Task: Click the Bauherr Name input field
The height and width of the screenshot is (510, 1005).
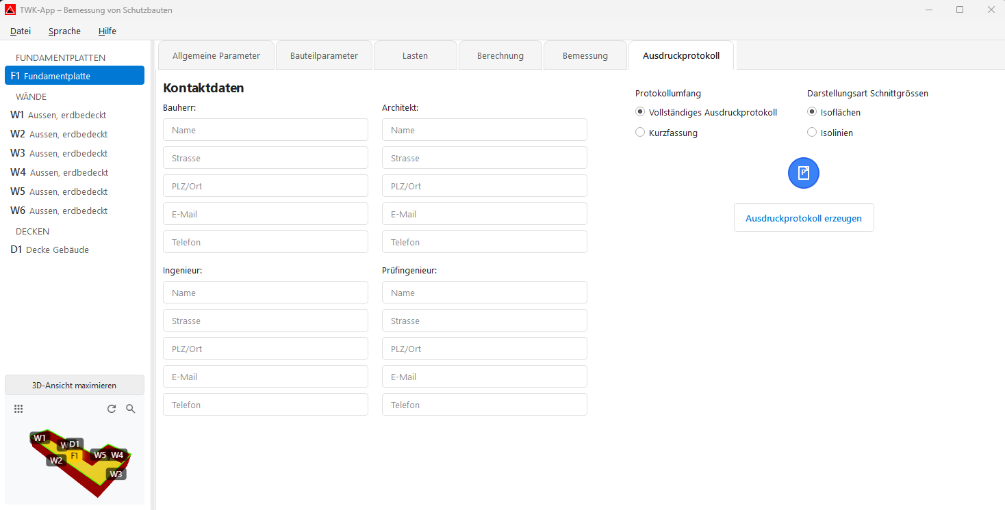Action: pos(265,129)
